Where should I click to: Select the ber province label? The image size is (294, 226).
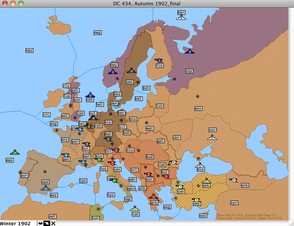click(x=121, y=113)
